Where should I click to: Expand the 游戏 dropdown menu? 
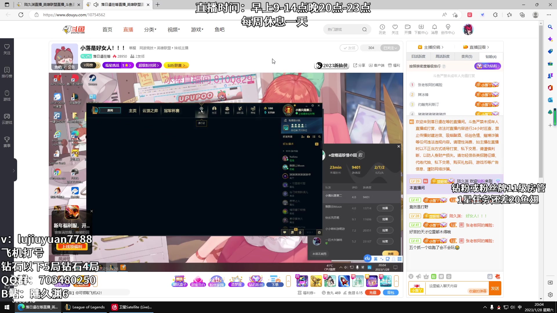pos(197,30)
